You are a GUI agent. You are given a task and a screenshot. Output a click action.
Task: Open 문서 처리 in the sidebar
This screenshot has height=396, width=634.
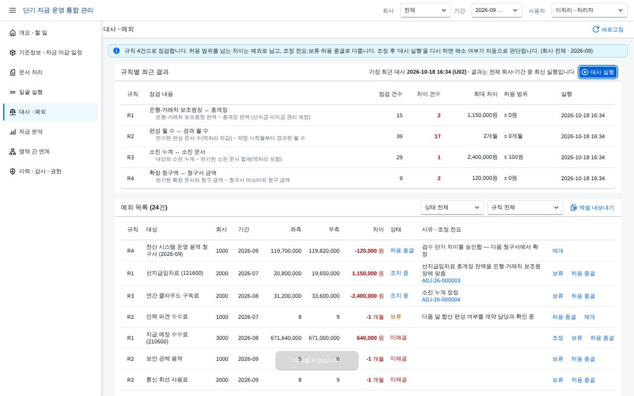pos(51,72)
